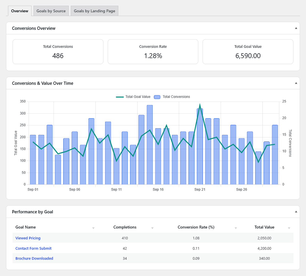306x276 pixels.
Task: Sort by Conversion Rate (%) arrow
Action: [x=236, y=228]
